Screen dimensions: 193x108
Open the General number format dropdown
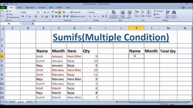click(x=106, y=12)
